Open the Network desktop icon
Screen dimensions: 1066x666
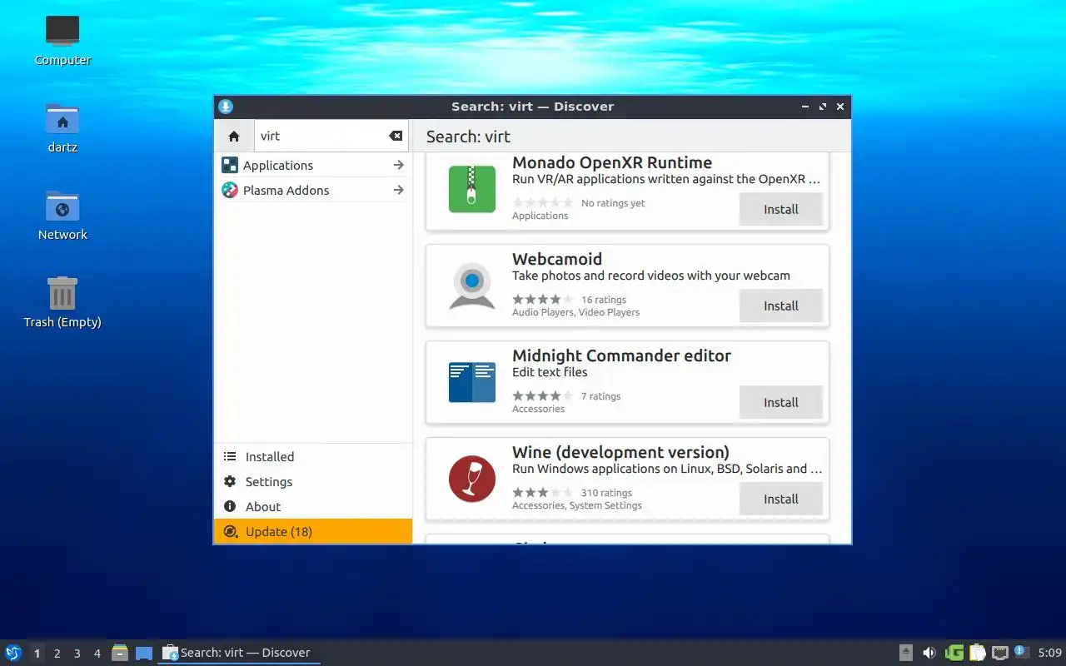[x=62, y=215]
